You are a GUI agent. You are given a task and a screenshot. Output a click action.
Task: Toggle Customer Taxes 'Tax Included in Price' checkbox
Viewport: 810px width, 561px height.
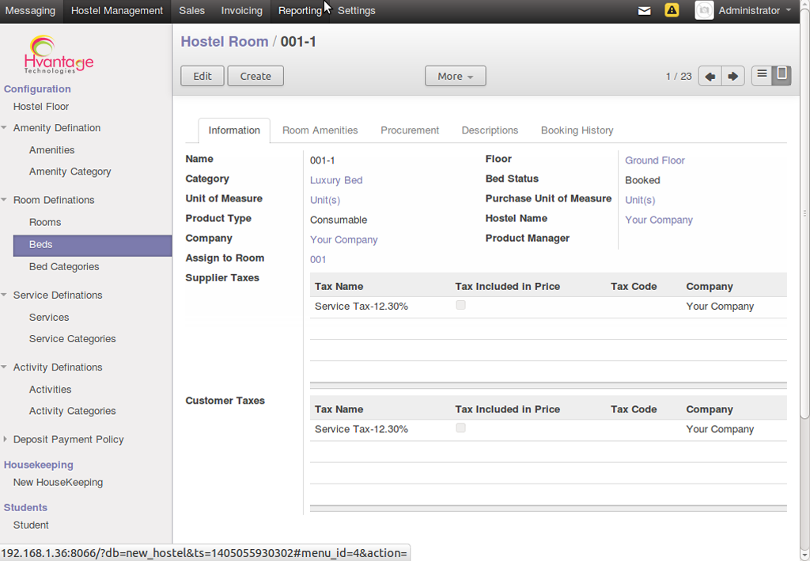pyautogui.click(x=461, y=427)
